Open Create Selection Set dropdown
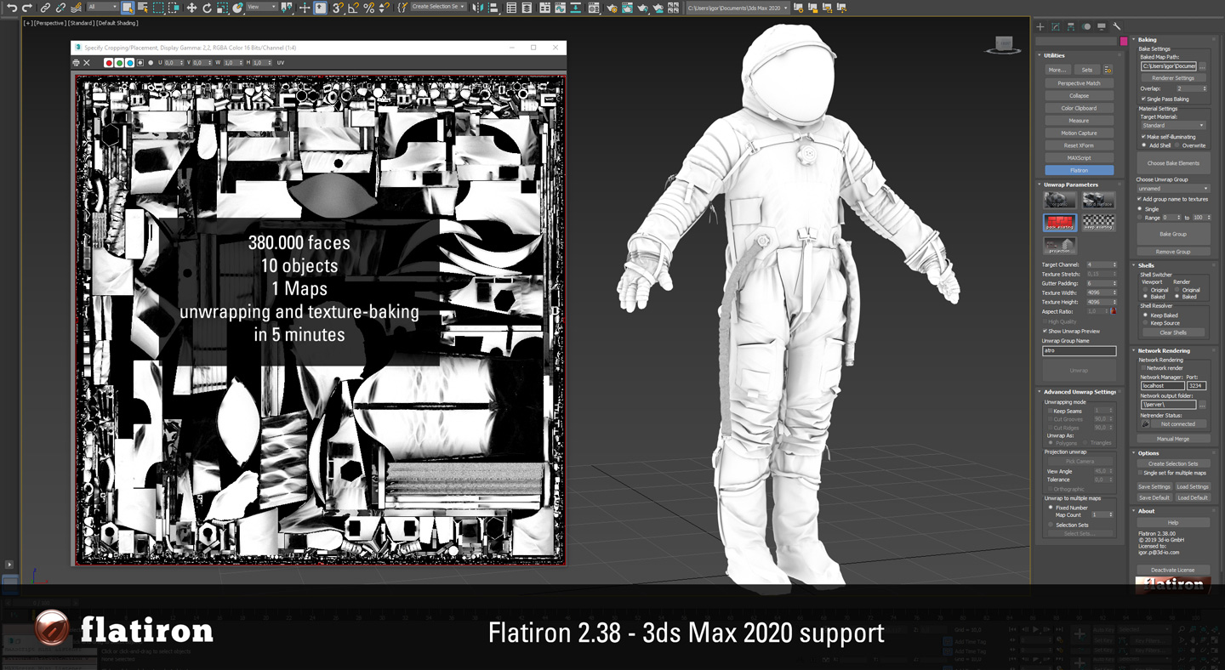 pyautogui.click(x=438, y=7)
